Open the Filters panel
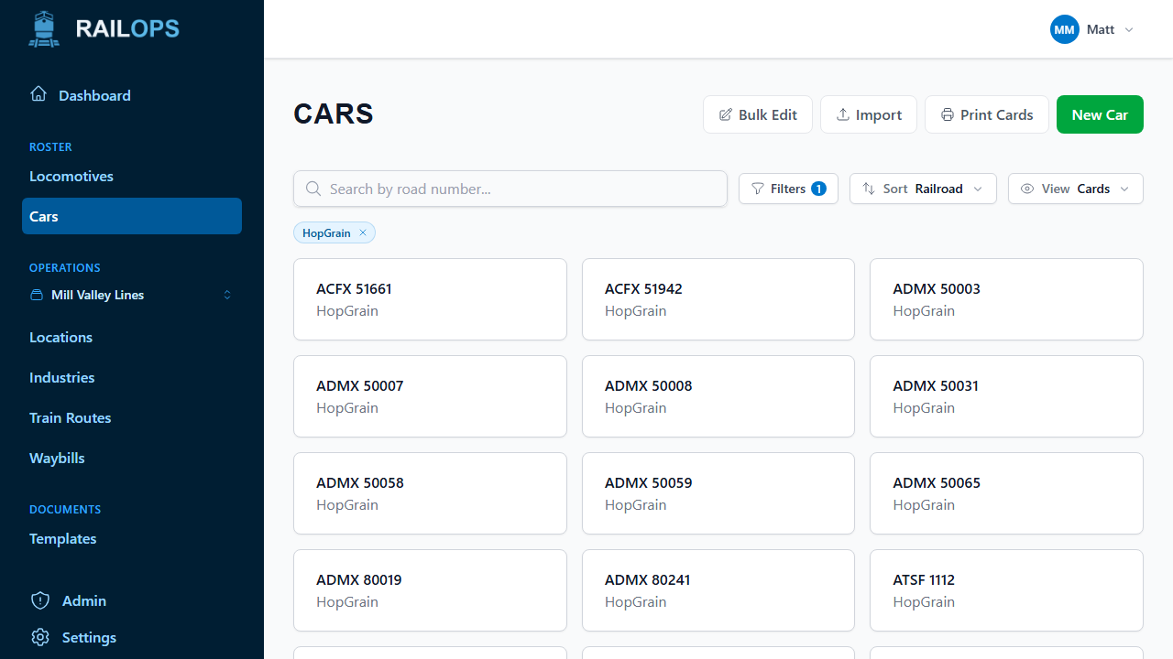Image resolution: width=1173 pixels, height=659 pixels. click(x=788, y=189)
